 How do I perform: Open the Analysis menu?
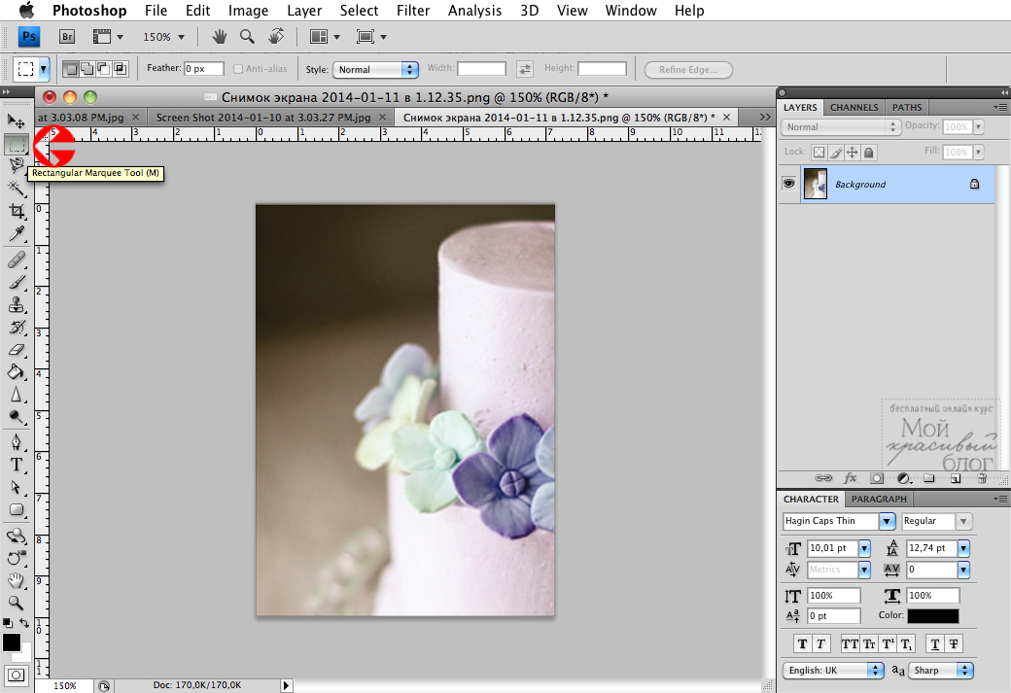point(474,11)
